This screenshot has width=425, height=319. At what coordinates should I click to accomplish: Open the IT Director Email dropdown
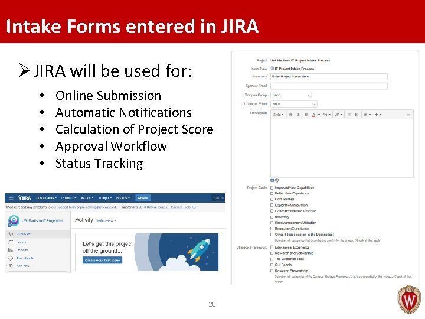coord(293,104)
